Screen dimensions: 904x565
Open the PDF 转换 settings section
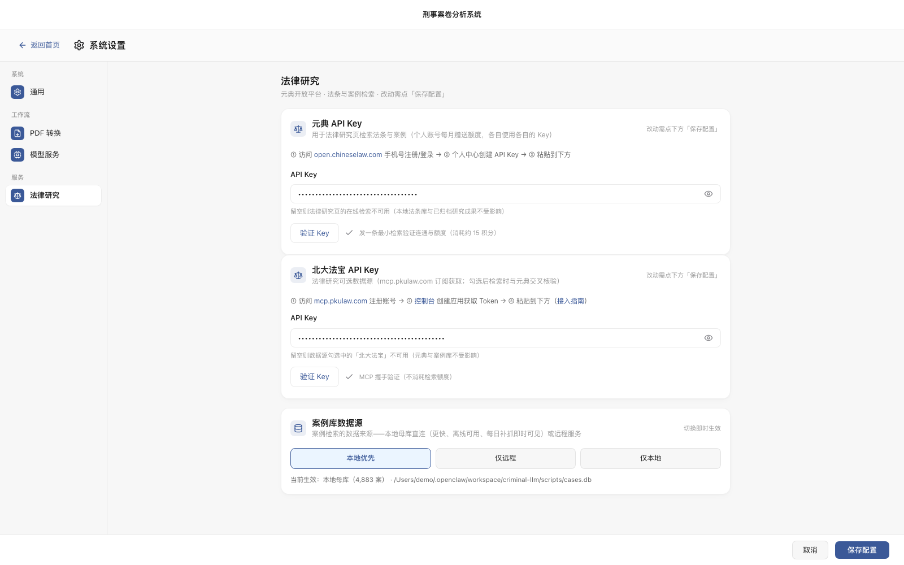53,133
